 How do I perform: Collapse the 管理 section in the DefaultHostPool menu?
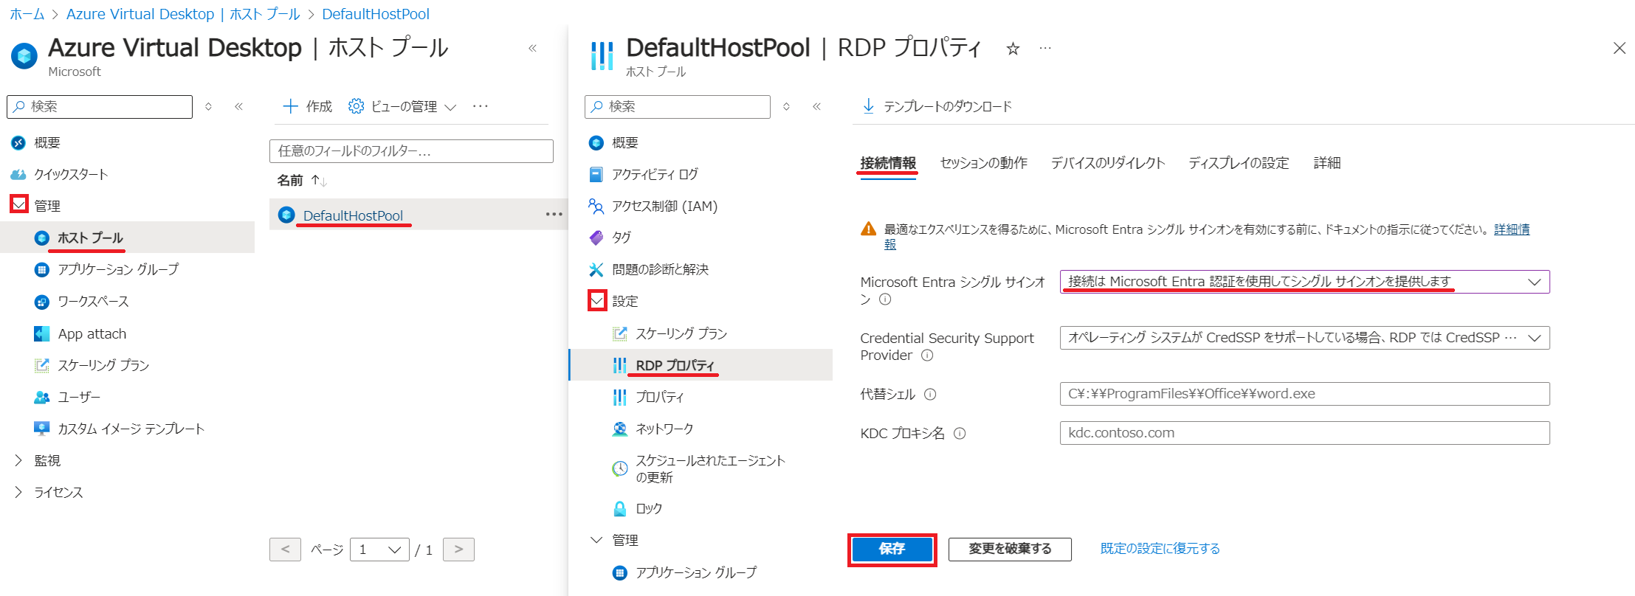pyautogui.click(x=596, y=540)
